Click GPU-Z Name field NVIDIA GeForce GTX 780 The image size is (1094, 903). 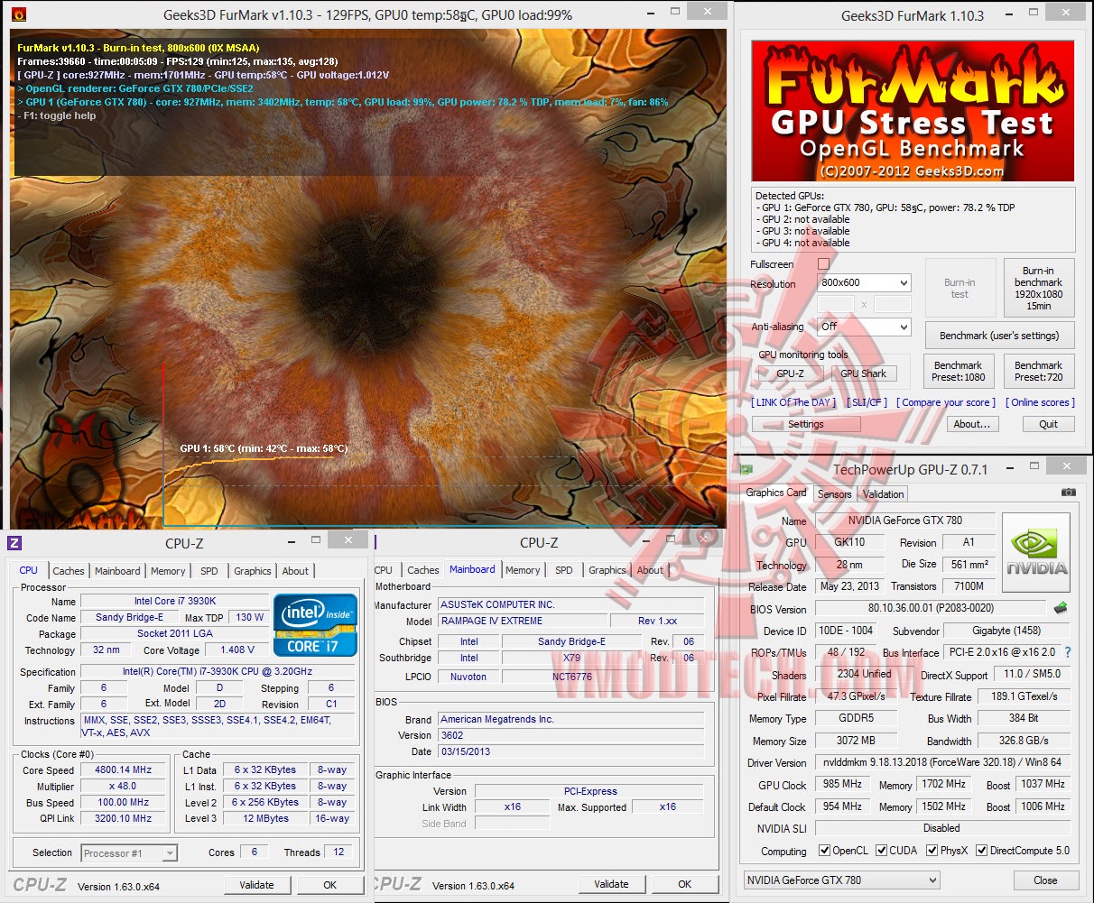point(904,521)
